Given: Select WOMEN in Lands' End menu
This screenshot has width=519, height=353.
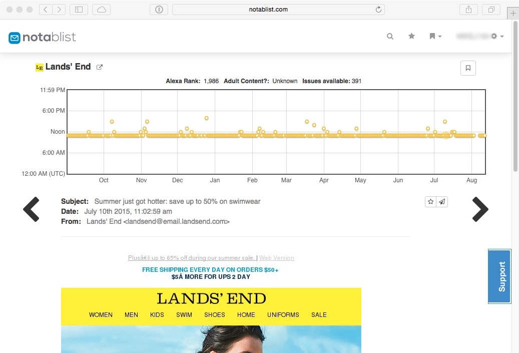Looking at the screenshot, I should (101, 314).
